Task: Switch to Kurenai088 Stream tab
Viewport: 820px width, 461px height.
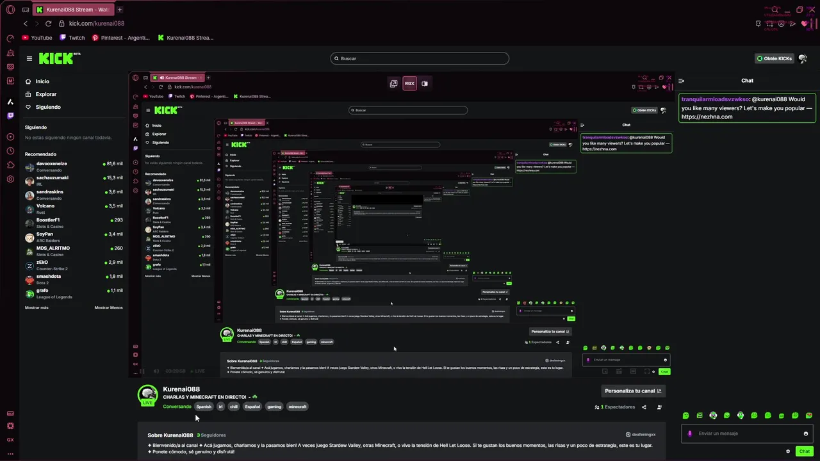Action: 74,10
